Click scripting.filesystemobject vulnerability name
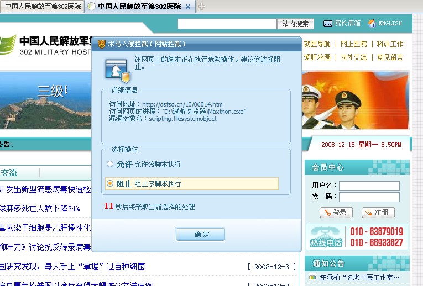Screen dimensions: 423x286 coord(182,119)
